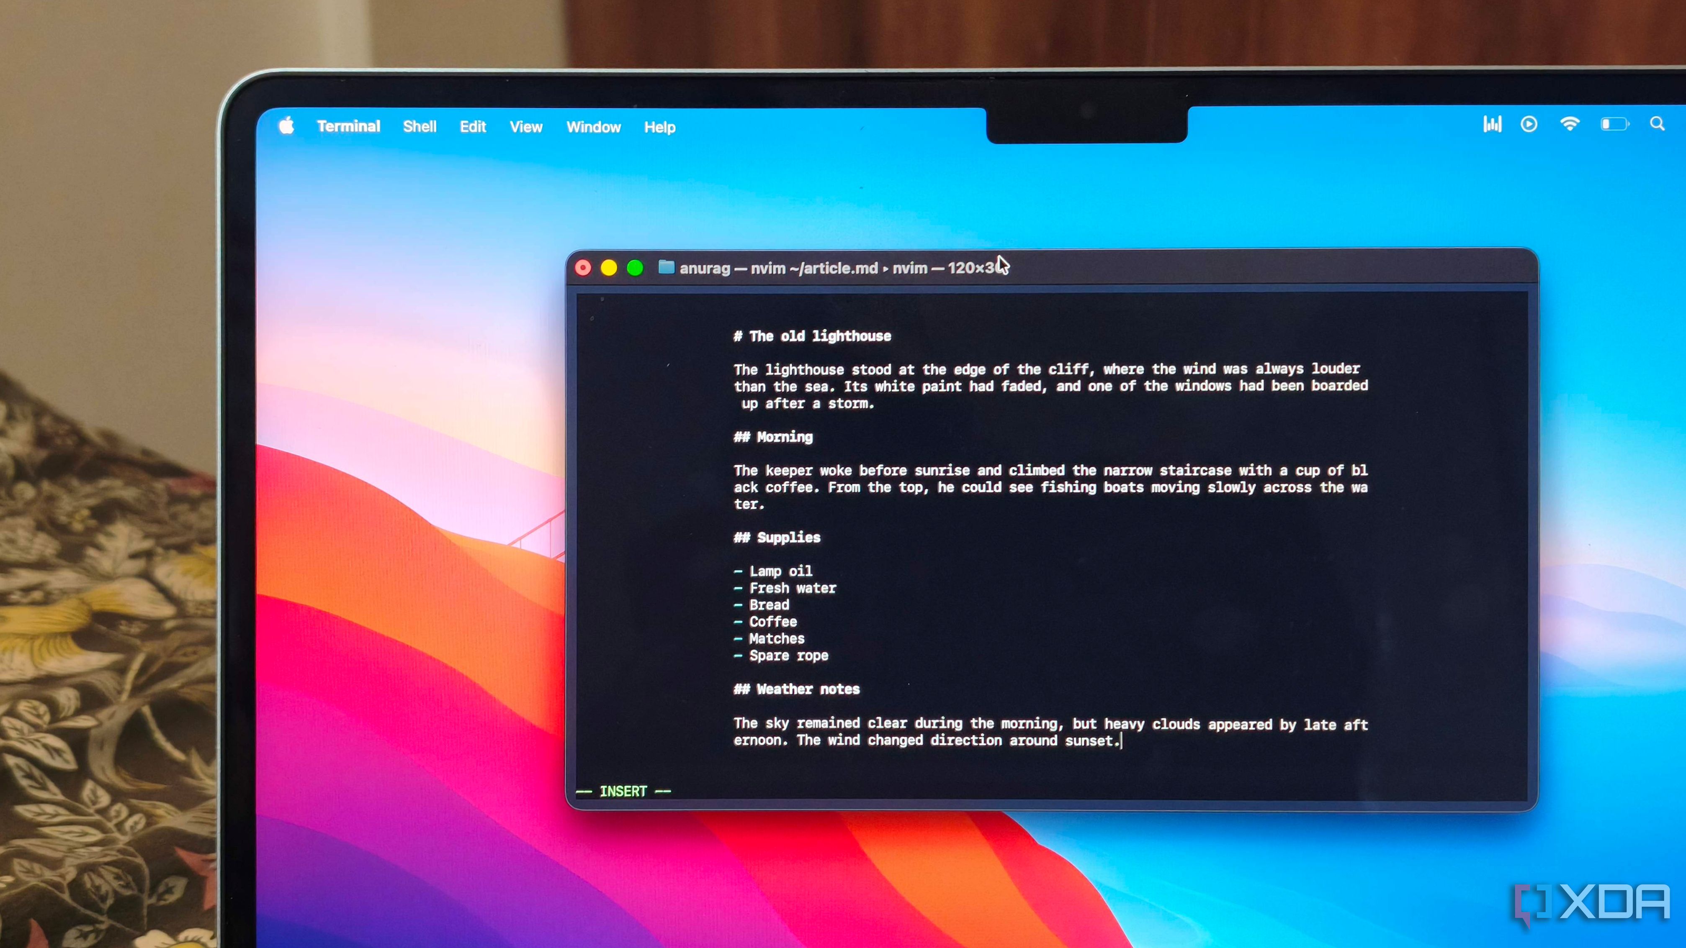Click the line starting 'than the sea.'
This screenshot has height=948, width=1686.
coord(1050,387)
